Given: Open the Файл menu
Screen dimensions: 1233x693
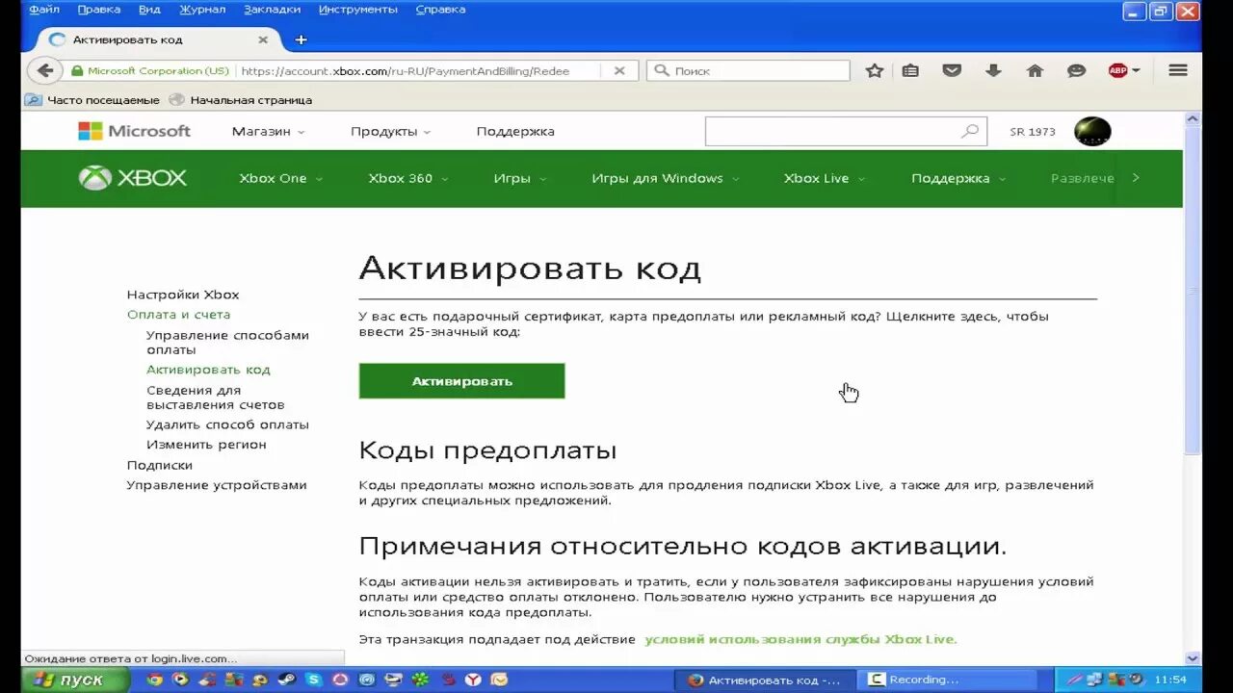Looking at the screenshot, I should (x=44, y=9).
